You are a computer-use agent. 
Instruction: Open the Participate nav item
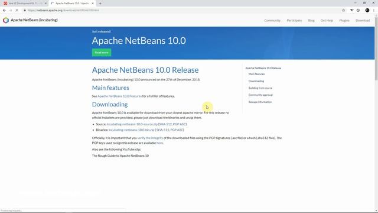coord(294,21)
